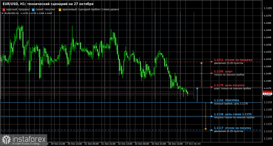Click 'движение 15-20 пунктов' under 1.1211 label
This screenshot has height=146, width=273.
pyautogui.click(x=228, y=63)
